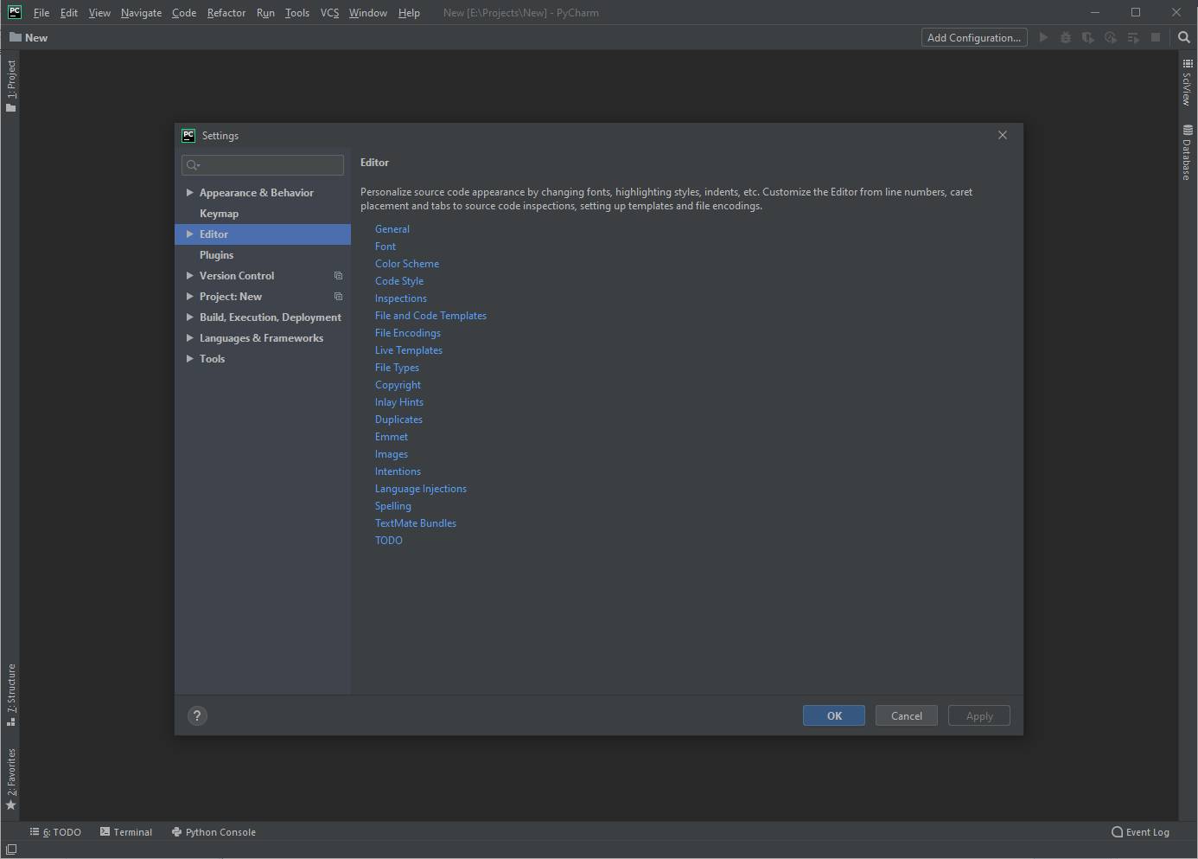Open the Tools menu in menu bar
The height and width of the screenshot is (859, 1198).
297,13
